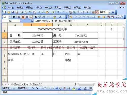Create a new blank workbook
The image size is (127, 95).
click(5, 12)
